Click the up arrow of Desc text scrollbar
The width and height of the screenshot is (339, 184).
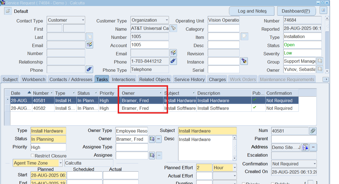(234, 138)
